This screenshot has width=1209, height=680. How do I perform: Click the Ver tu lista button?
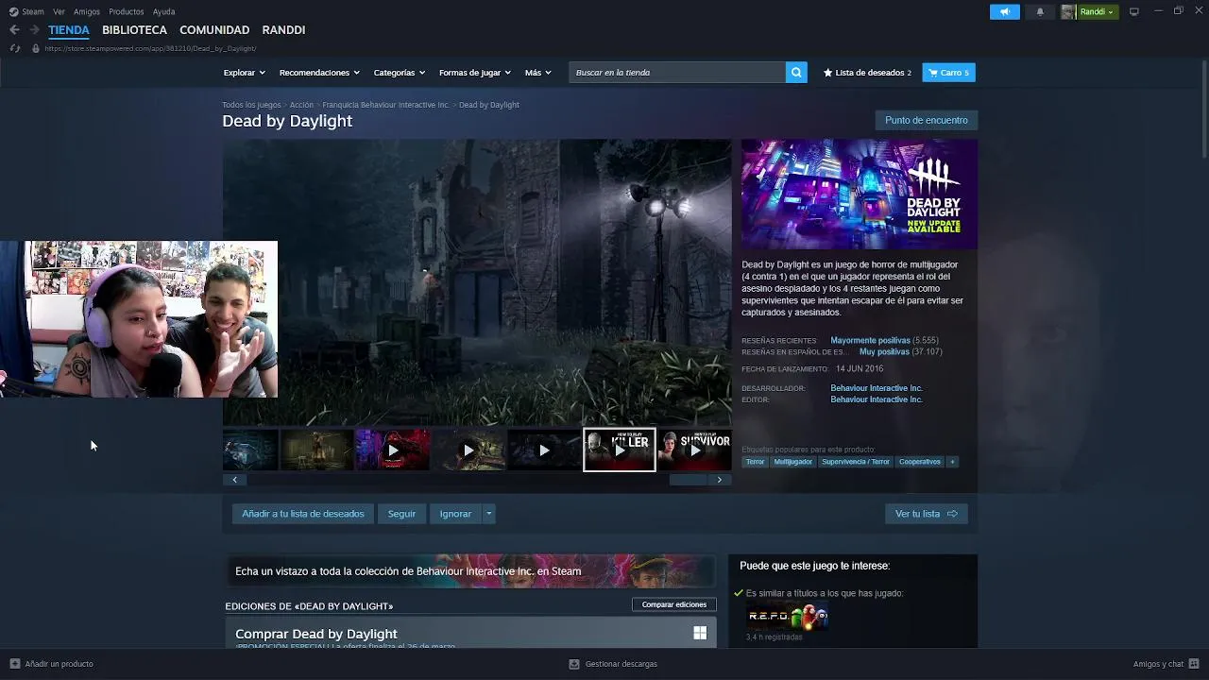[926, 514]
